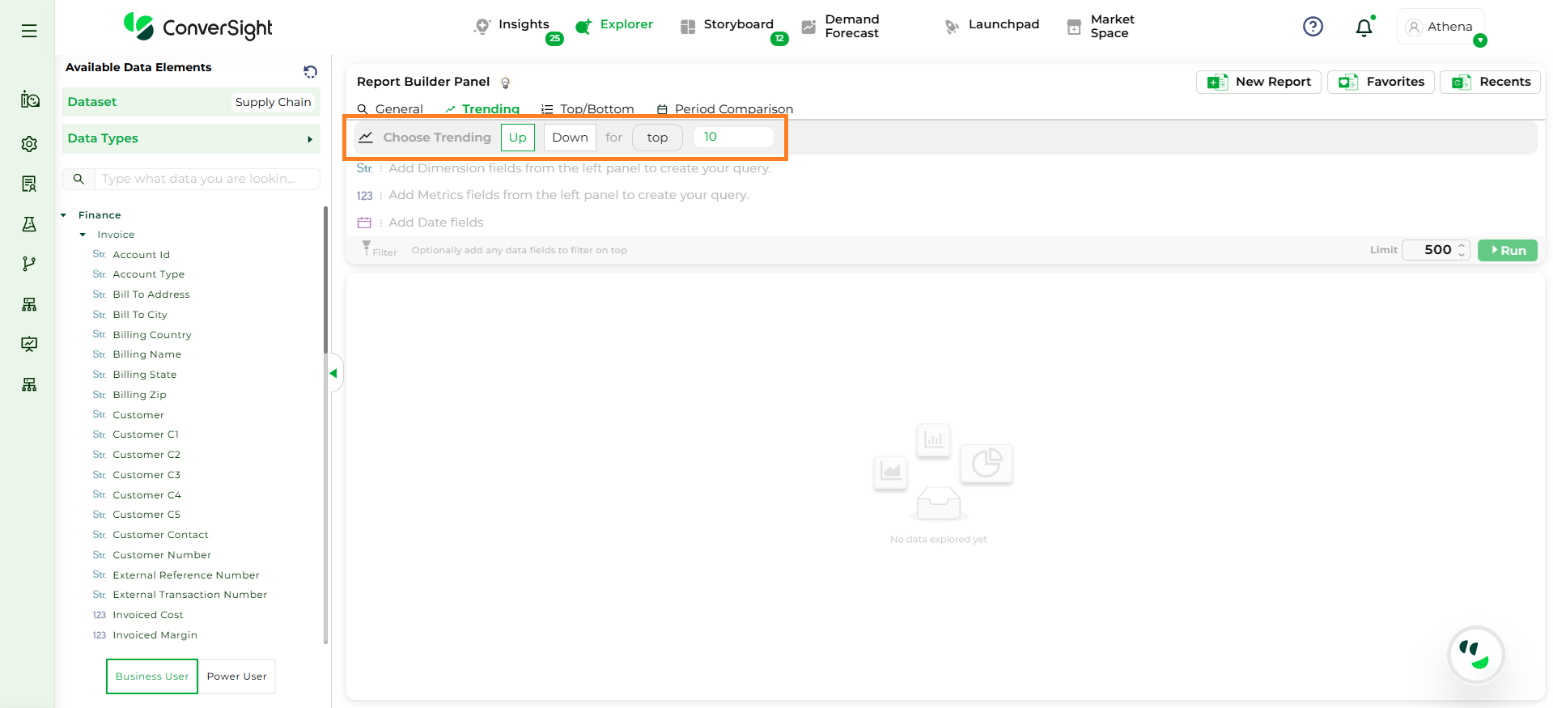The height and width of the screenshot is (708, 1553).
Task: Open the flask lab icon in sidebar
Action: pyautogui.click(x=29, y=224)
